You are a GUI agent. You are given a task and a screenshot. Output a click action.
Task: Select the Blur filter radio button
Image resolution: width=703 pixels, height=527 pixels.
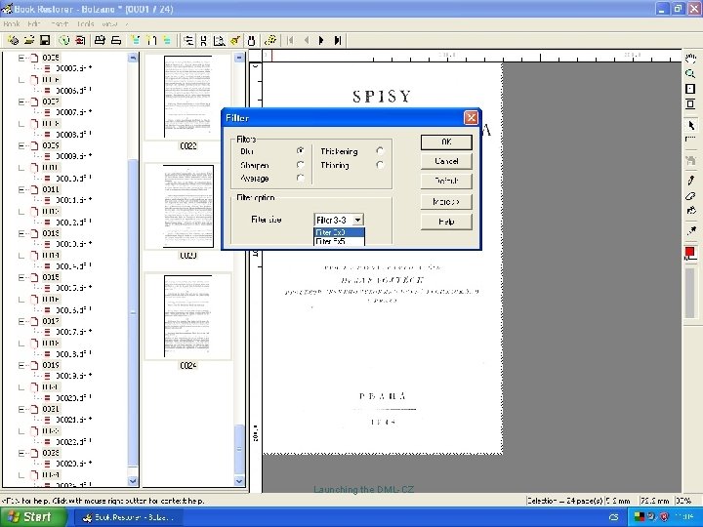pyautogui.click(x=300, y=151)
